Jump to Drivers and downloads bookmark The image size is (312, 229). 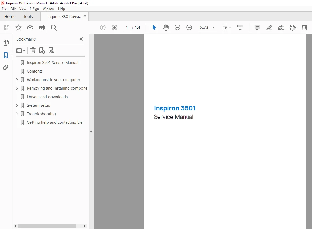click(47, 97)
